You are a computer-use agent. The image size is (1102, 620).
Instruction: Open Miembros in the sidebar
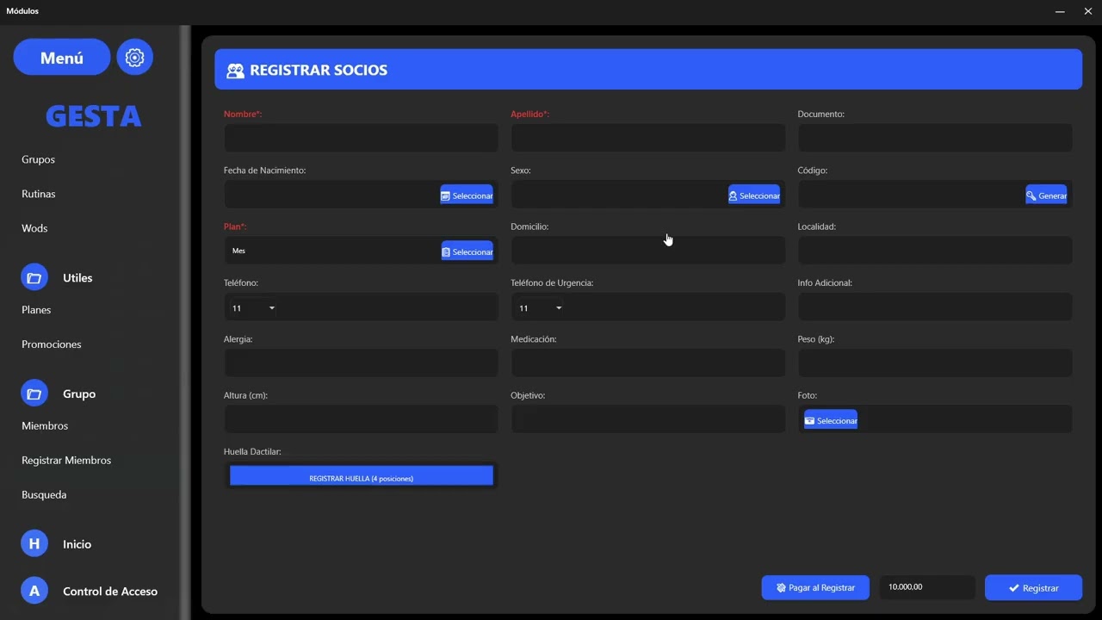click(x=45, y=425)
